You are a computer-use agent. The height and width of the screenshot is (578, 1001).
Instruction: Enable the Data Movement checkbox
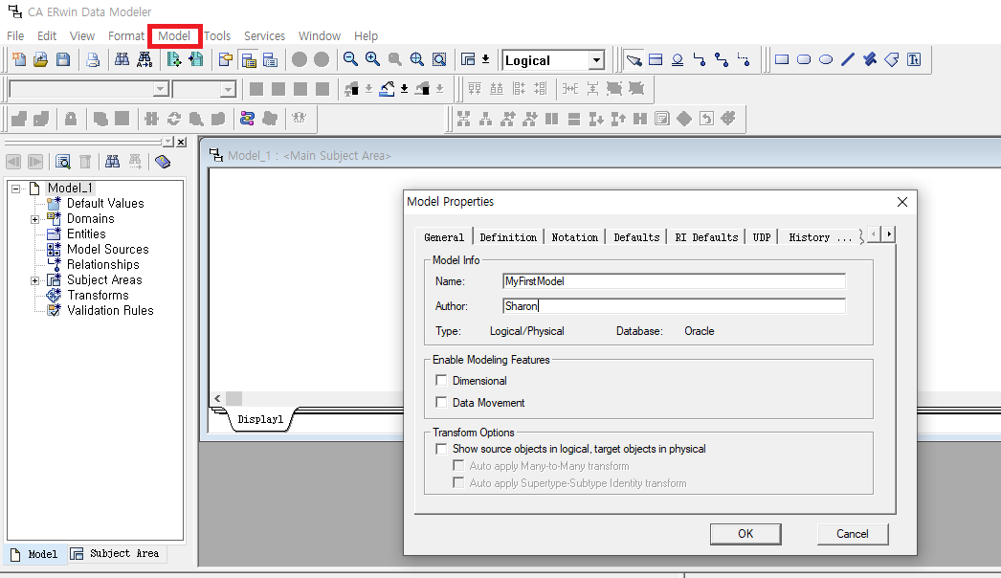(x=441, y=402)
